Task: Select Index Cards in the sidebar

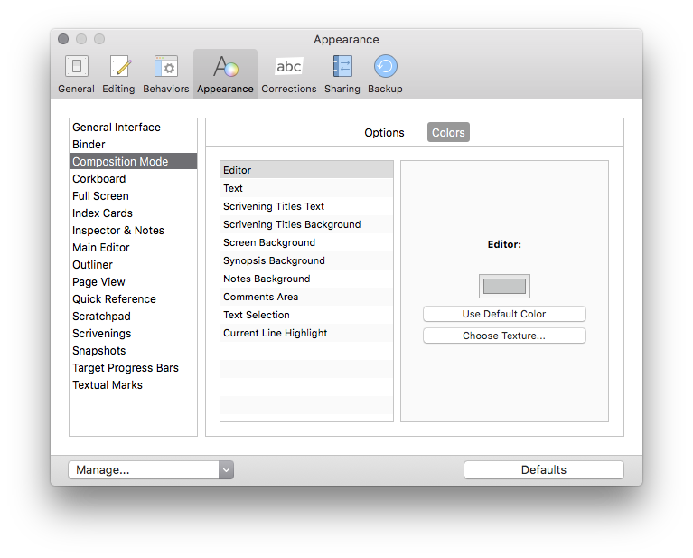Action: pos(133,213)
